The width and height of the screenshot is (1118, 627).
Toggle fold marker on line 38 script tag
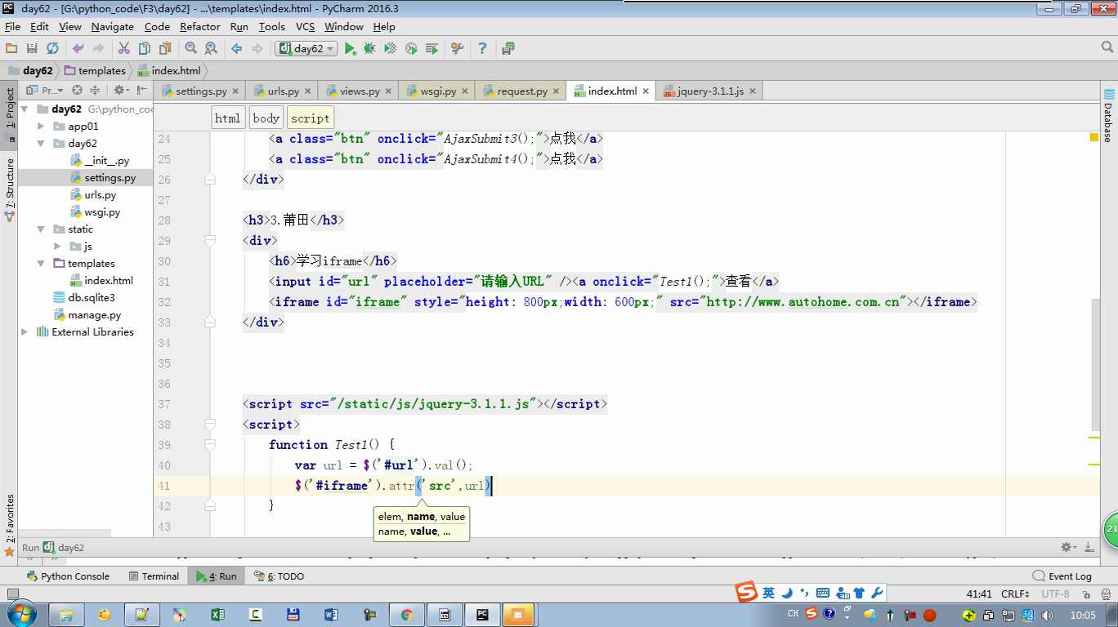pos(210,425)
